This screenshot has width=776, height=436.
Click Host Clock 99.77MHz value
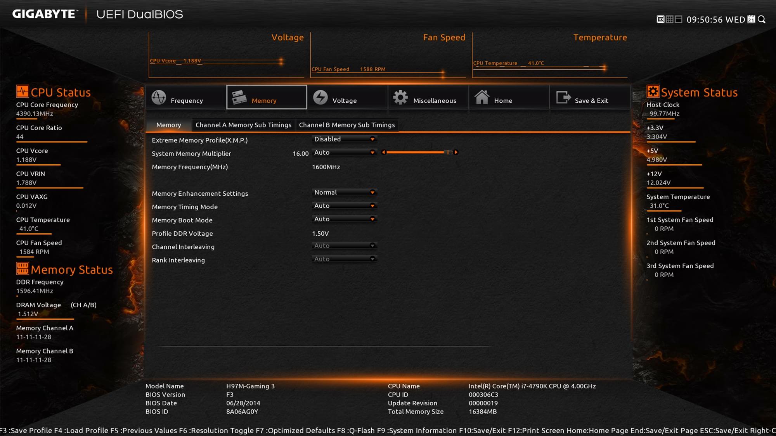point(665,114)
